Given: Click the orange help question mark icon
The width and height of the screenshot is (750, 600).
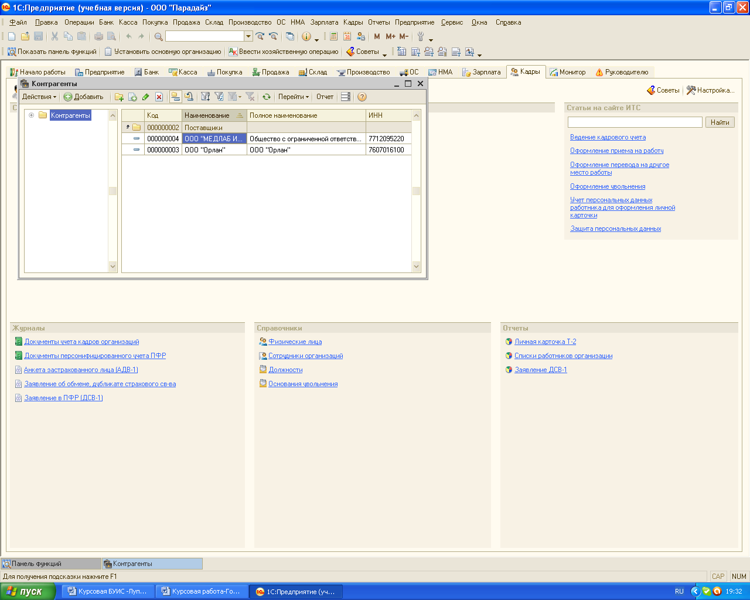Looking at the screenshot, I should [x=362, y=97].
